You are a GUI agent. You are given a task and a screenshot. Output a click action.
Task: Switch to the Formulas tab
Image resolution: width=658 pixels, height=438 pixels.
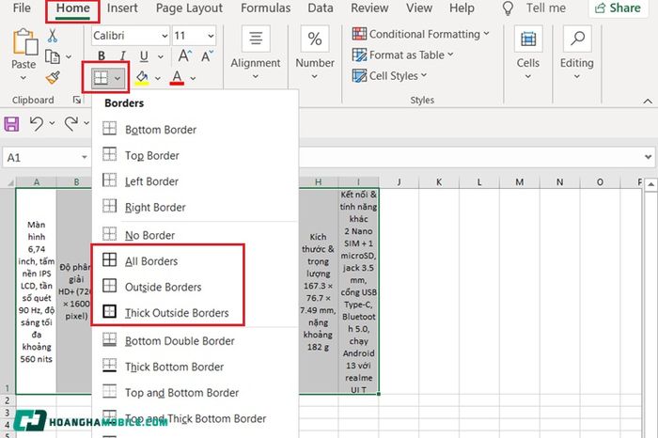tap(266, 8)
